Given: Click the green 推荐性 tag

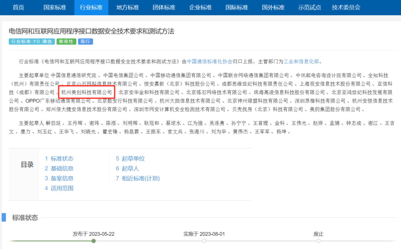Looking at the screenshot, I should 66,42.
